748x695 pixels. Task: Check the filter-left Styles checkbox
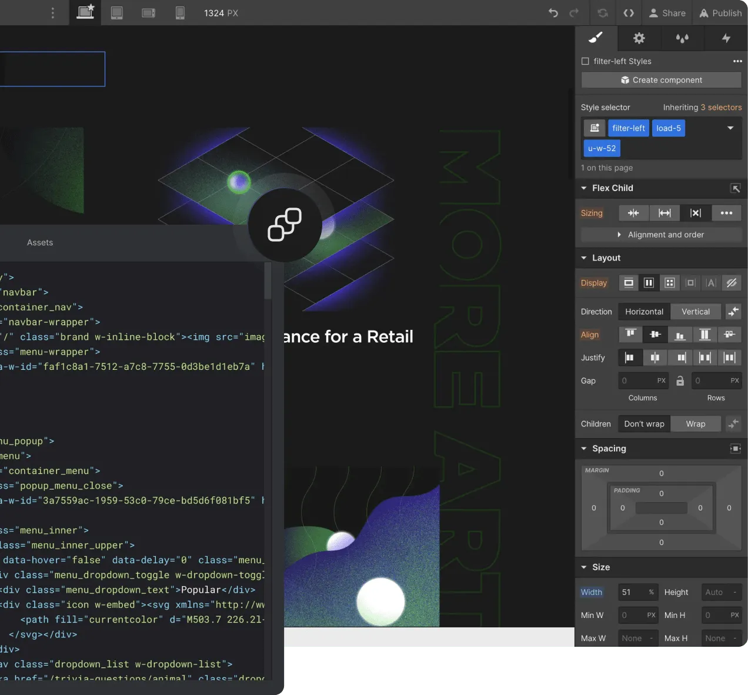point(585,61)
